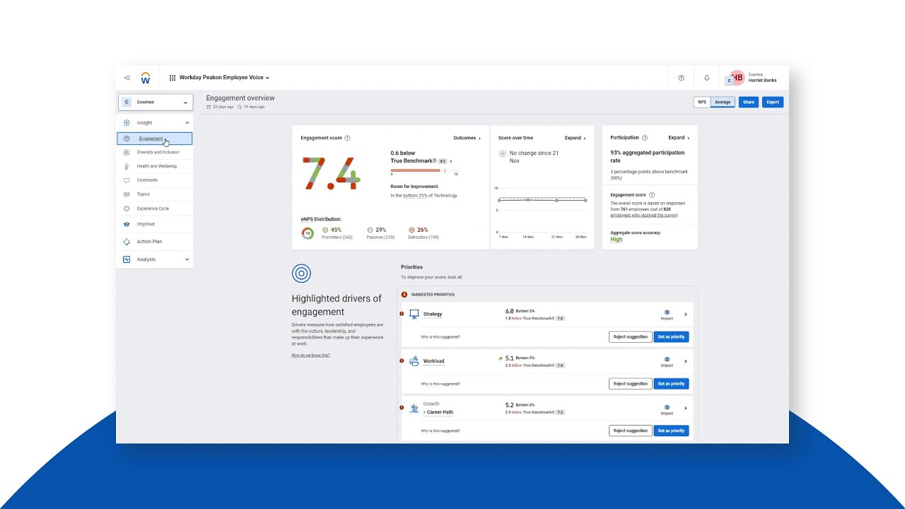The width and height of the screenshot is (905, 509).
Task: Click the Comments speech bubble icon
Action: click(x=127, y=180)
